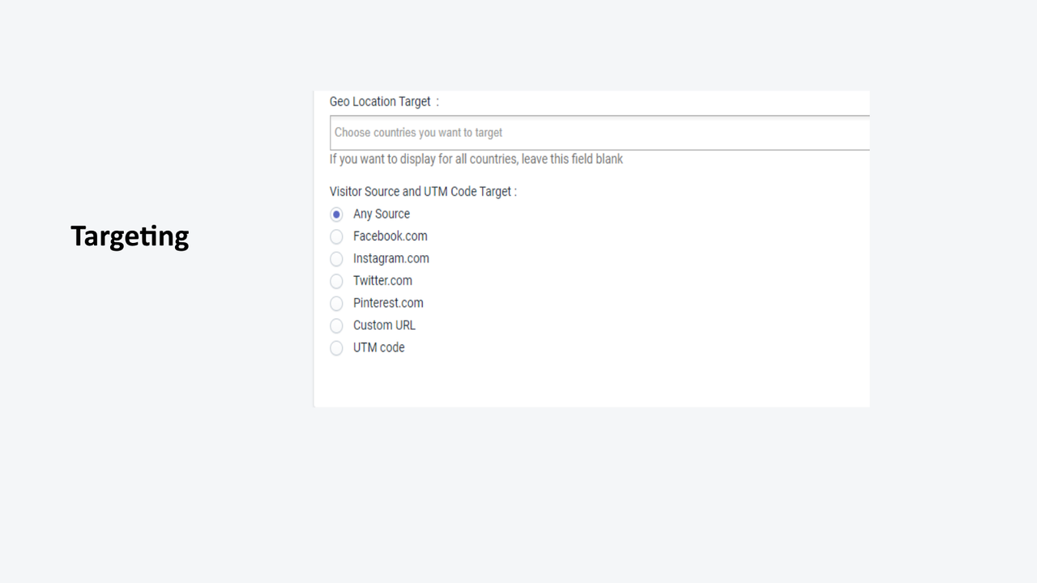The height and width of the screenshot is (583, 1037).
Task: Click the UTM code label text
Action: pyautogui.click(x=378, y=347)
